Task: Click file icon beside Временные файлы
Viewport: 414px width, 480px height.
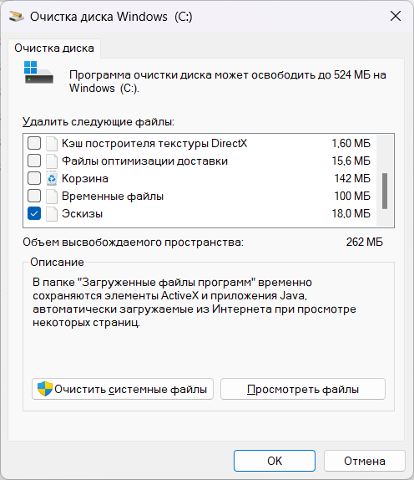Action: click(52, 197)
